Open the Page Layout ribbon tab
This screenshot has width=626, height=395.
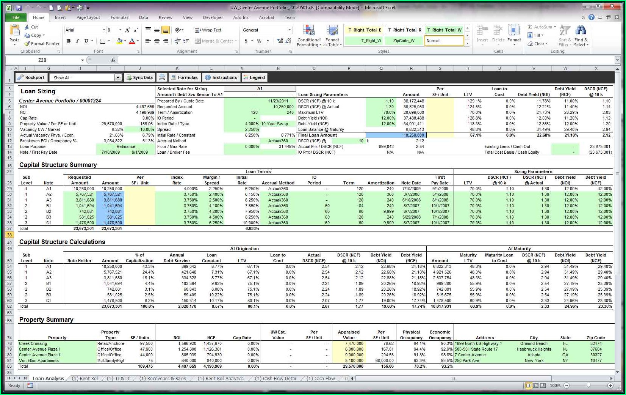point(88,17)
